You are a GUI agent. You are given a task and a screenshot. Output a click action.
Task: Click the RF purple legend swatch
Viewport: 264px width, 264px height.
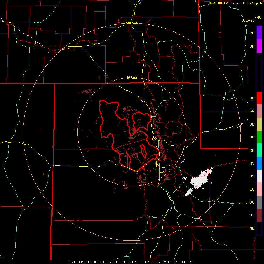tap(259, 33)
